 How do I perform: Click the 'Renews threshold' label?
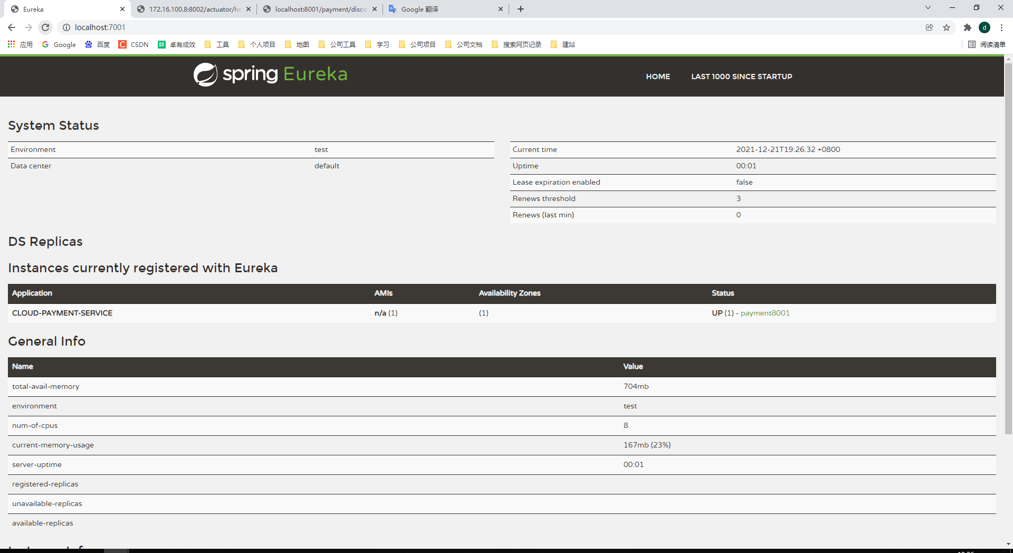(x=544, y=198)
